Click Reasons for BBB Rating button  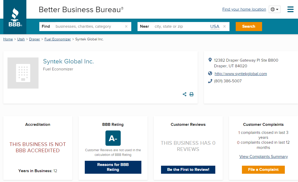pos(113,167)
